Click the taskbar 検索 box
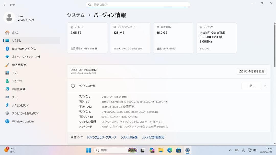276x155 pixels. point(116,150)
